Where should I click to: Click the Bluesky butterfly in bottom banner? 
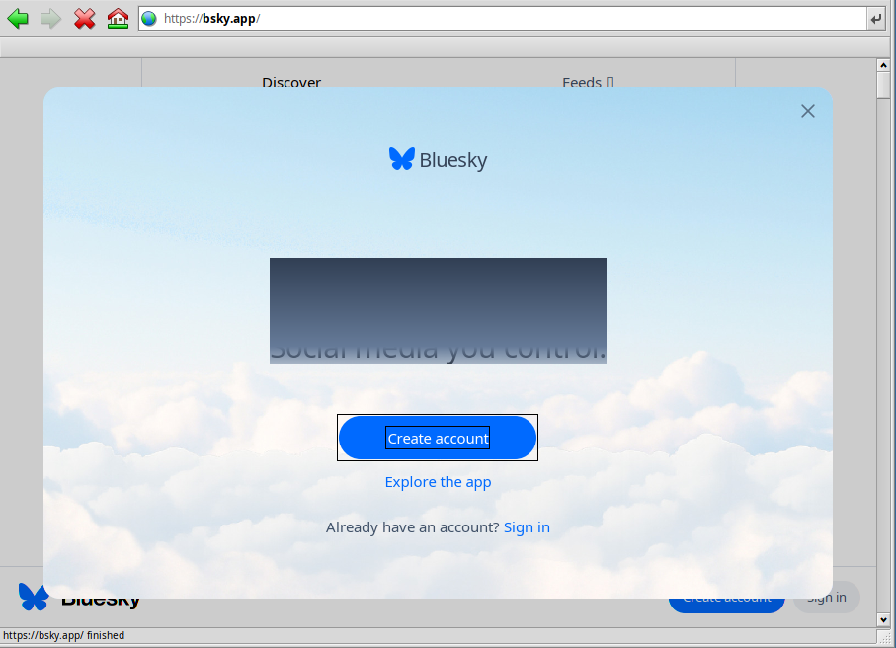pos(34,597)
